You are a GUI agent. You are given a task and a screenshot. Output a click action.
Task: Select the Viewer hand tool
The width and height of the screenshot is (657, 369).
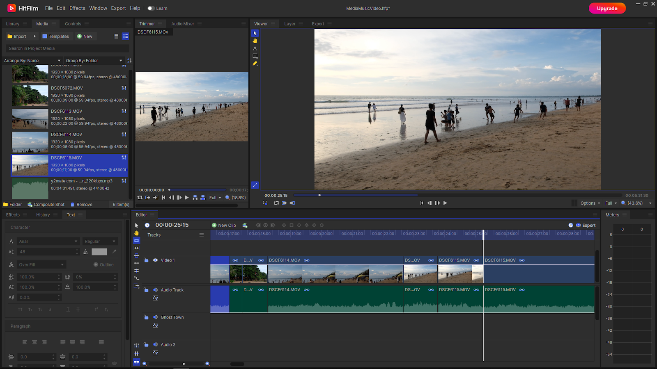[255, 41]
